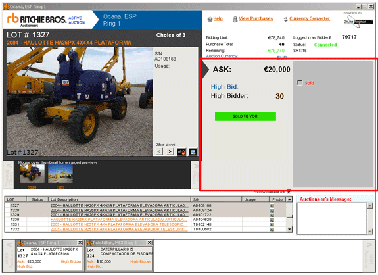Click the green SOLD TO YOU! button
Screen dimensions: 378x275
click(245, 116)
